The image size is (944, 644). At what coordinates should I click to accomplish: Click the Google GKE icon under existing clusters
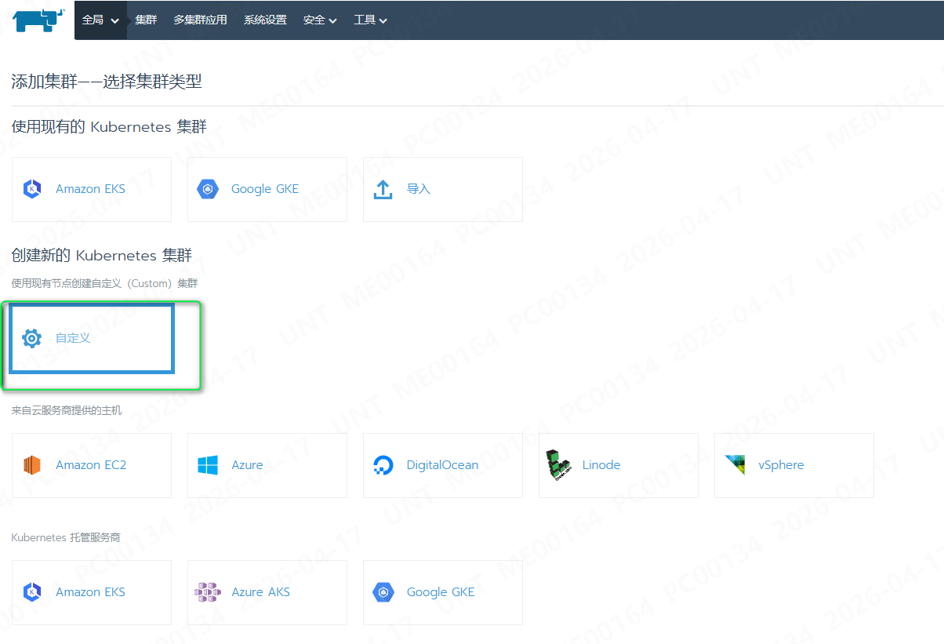[207, 189]
